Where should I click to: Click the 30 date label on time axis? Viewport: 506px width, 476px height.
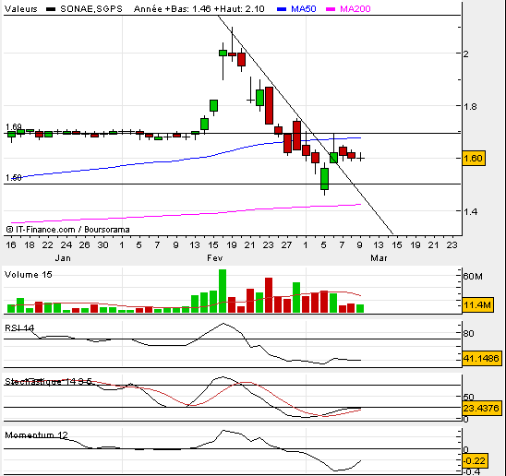coord(102,245)
